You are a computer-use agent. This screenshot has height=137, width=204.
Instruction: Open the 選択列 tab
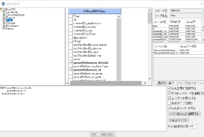pyautogui.click(x=161, y=83)
